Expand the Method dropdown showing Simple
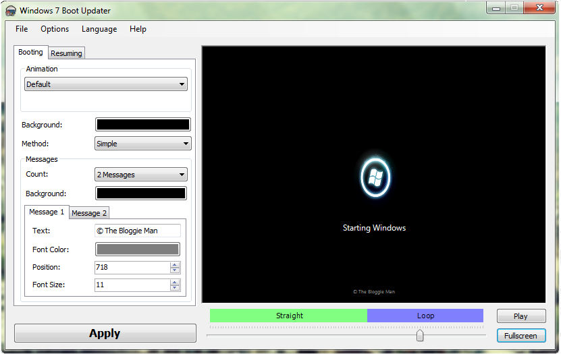The width and height of the screenshot is (561, 354). pos(142,144)
